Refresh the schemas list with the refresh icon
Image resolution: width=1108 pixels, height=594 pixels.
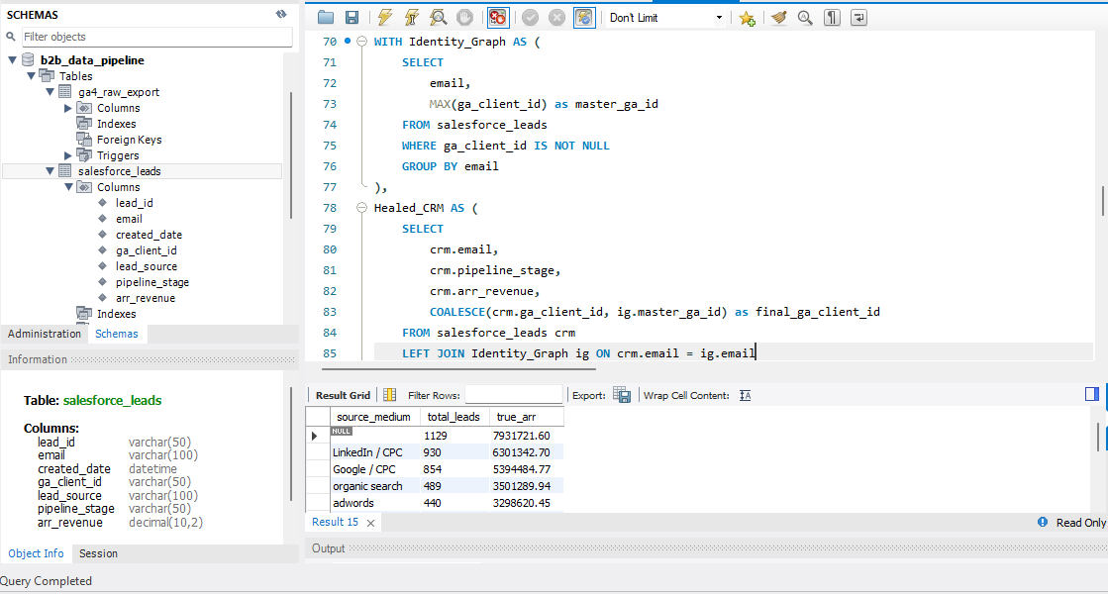pos(281,14)
